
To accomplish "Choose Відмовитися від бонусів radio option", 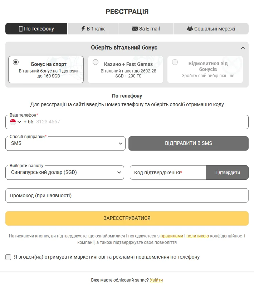I will (x=175, y=62).
